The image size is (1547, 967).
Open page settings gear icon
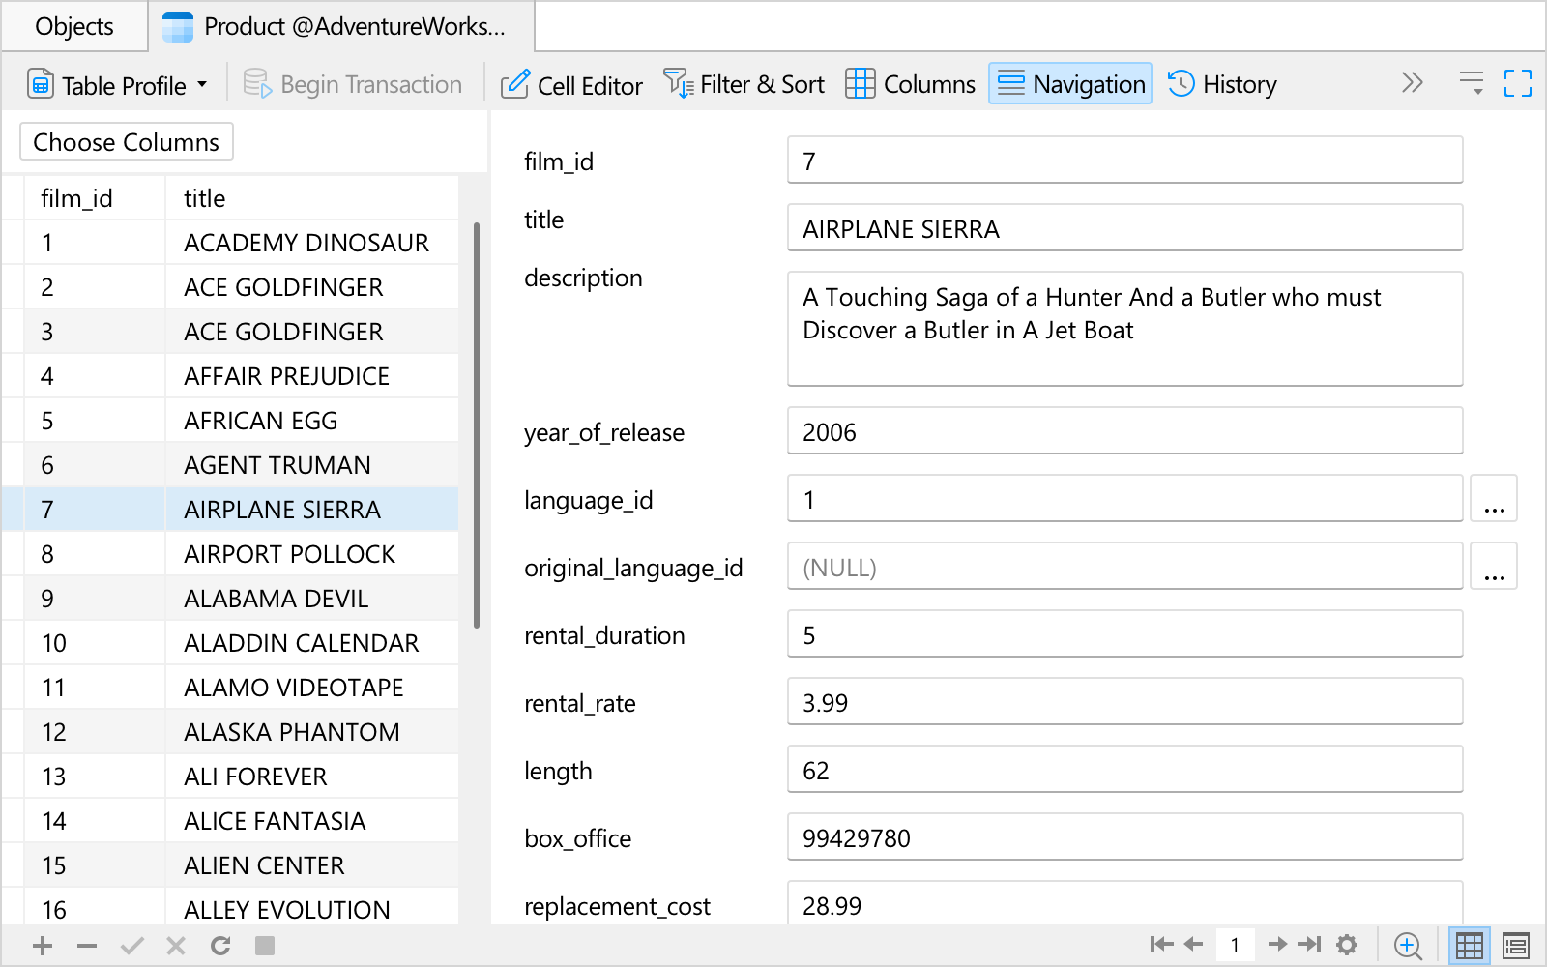[1347, 945]
